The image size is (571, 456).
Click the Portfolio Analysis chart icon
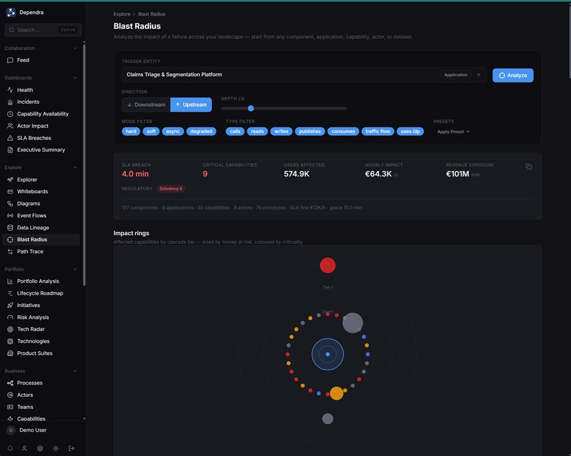pyautogui.click(x=10, y=281)
